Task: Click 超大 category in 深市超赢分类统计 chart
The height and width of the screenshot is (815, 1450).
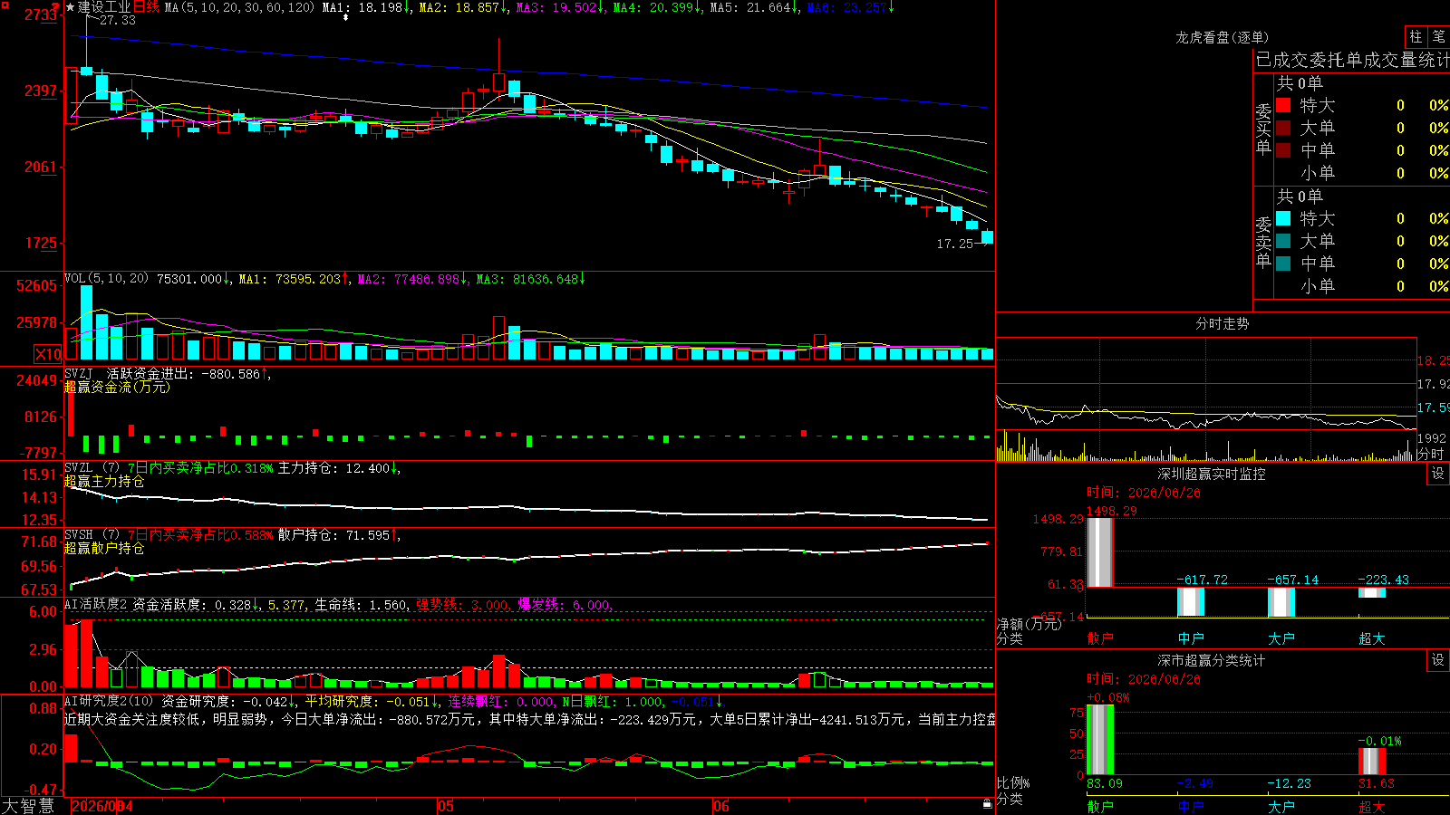Action: (1372, 806)
